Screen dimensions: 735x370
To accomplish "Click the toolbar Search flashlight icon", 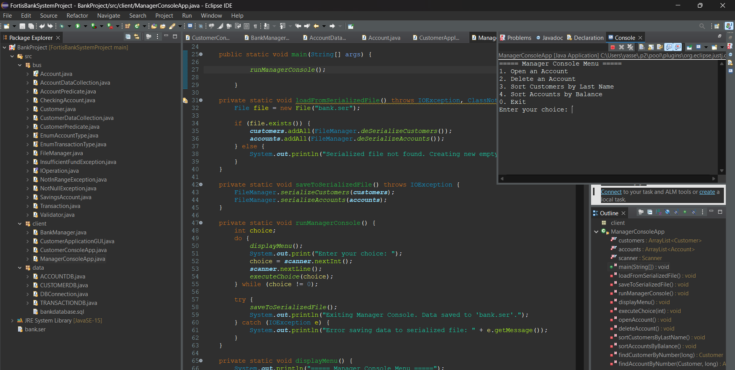I will point(172,26).
